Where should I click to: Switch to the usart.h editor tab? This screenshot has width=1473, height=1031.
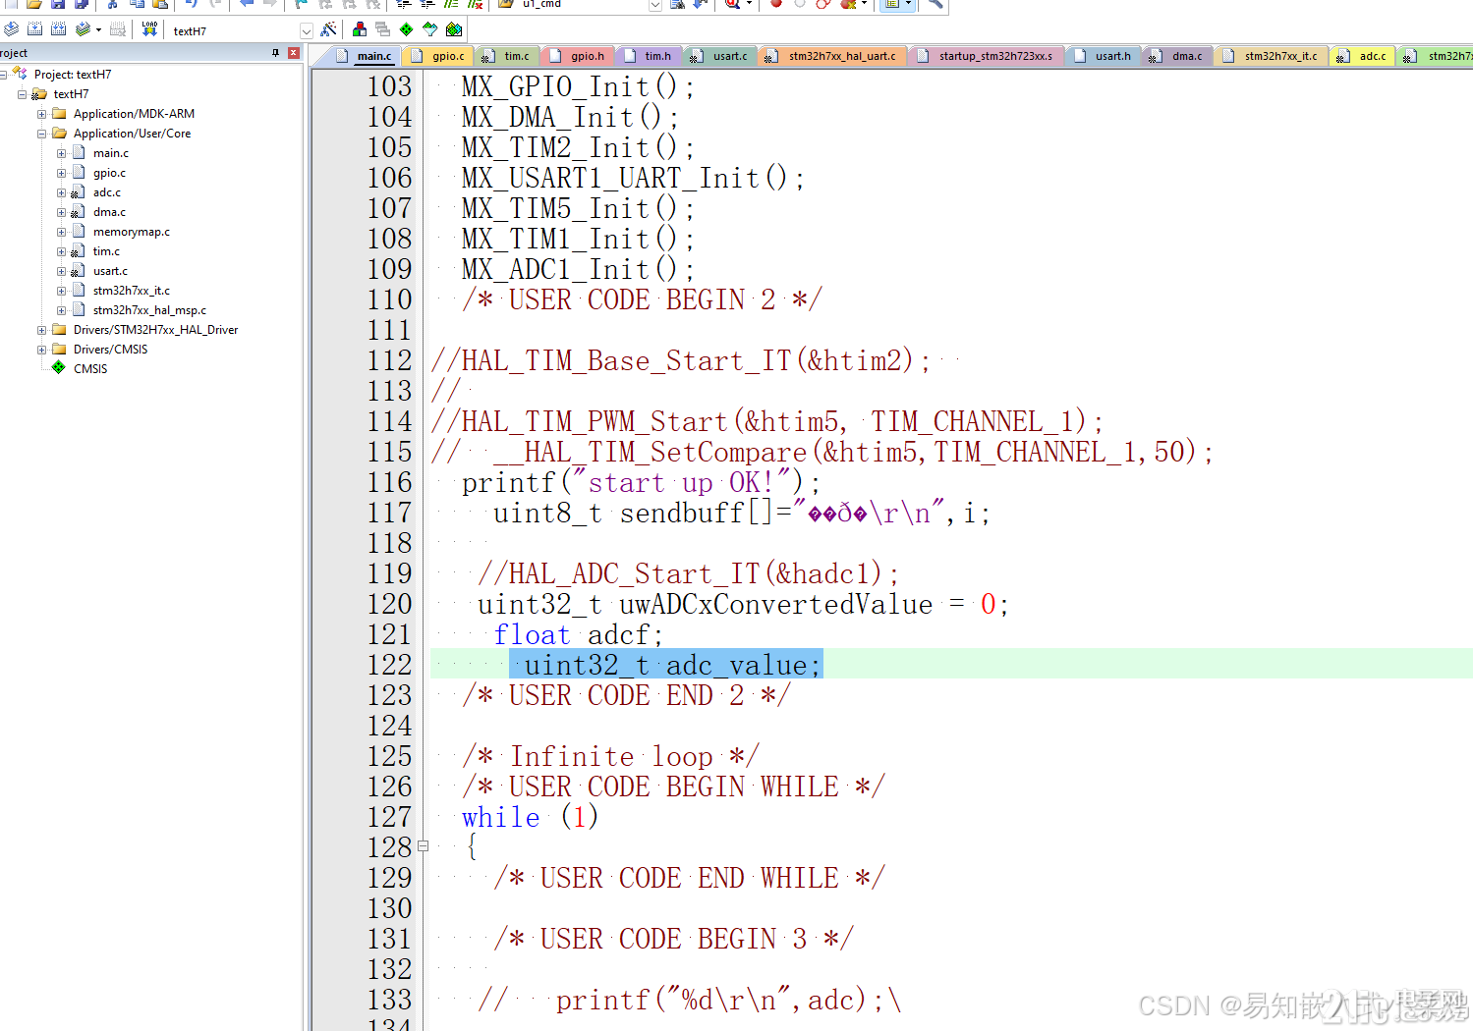[x=1105, y=56]
